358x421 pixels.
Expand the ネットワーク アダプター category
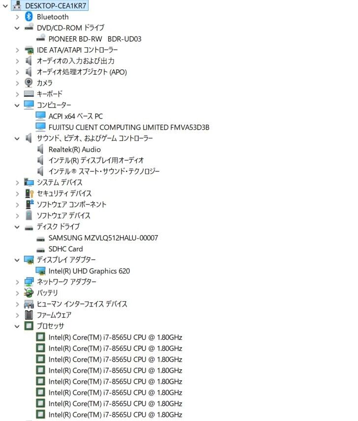click(18, 282)
